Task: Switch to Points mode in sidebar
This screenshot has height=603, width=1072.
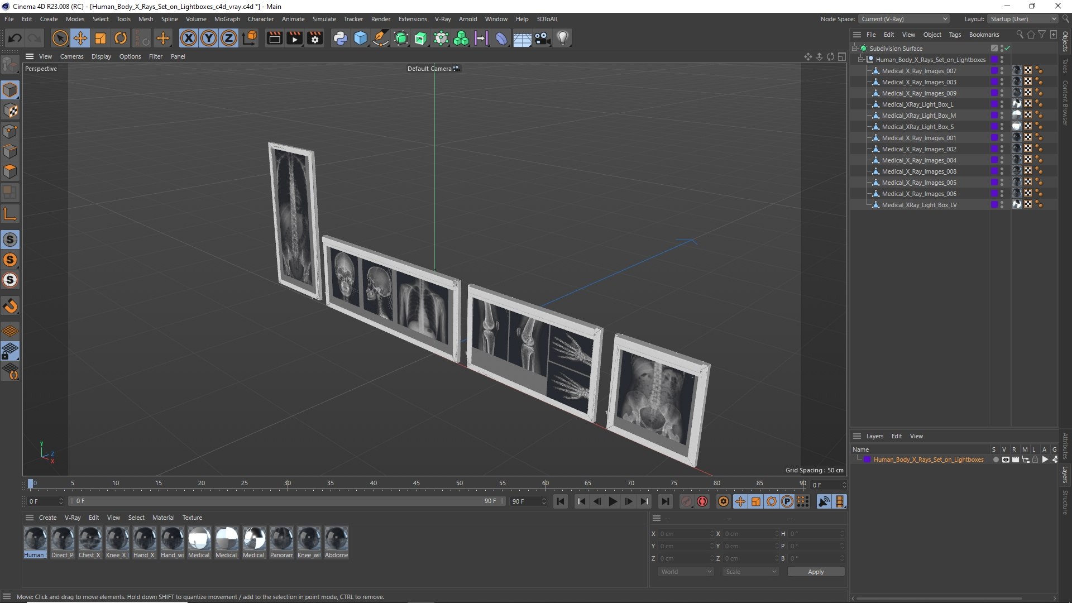Action: [10, 131]
